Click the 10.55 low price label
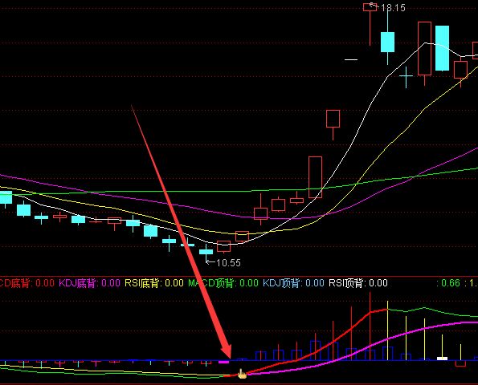Viewport: 478px width, 385px height. 228,262
